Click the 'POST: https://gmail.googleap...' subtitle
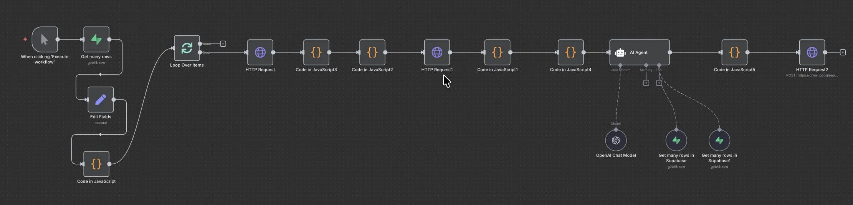This screenshot has width=853, height=205. click(x=812, y=75)
